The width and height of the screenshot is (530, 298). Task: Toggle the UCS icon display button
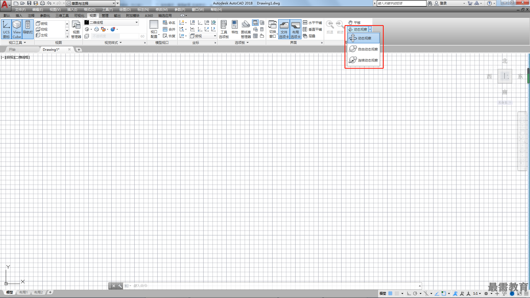(x=6, y=29)
